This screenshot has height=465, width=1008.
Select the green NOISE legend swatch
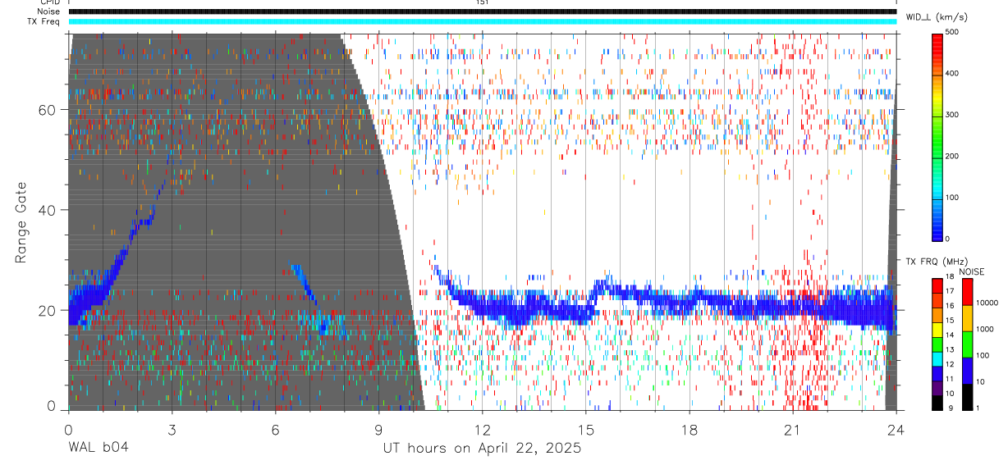point(966,344)
